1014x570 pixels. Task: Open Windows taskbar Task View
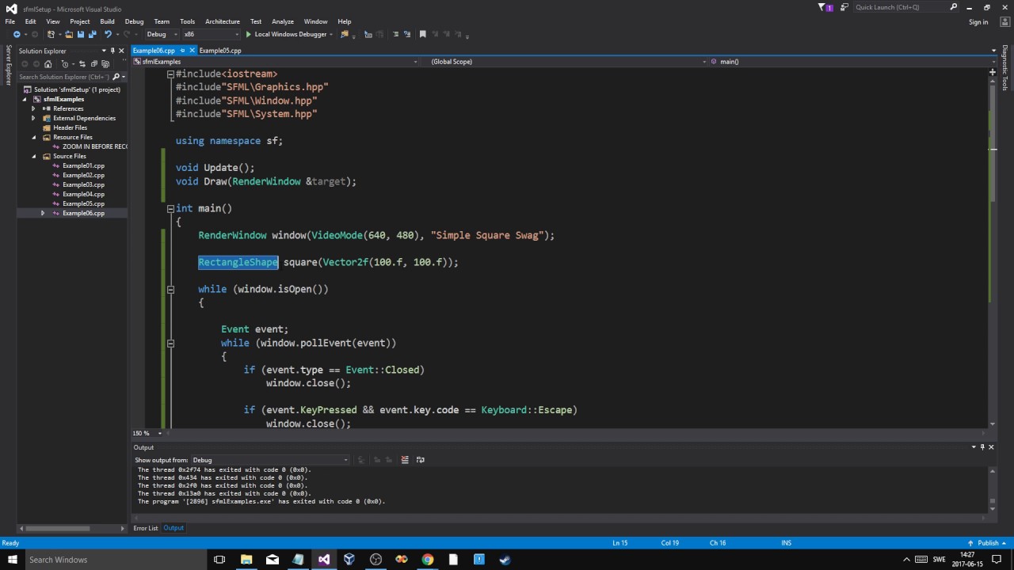pos(219,559)
